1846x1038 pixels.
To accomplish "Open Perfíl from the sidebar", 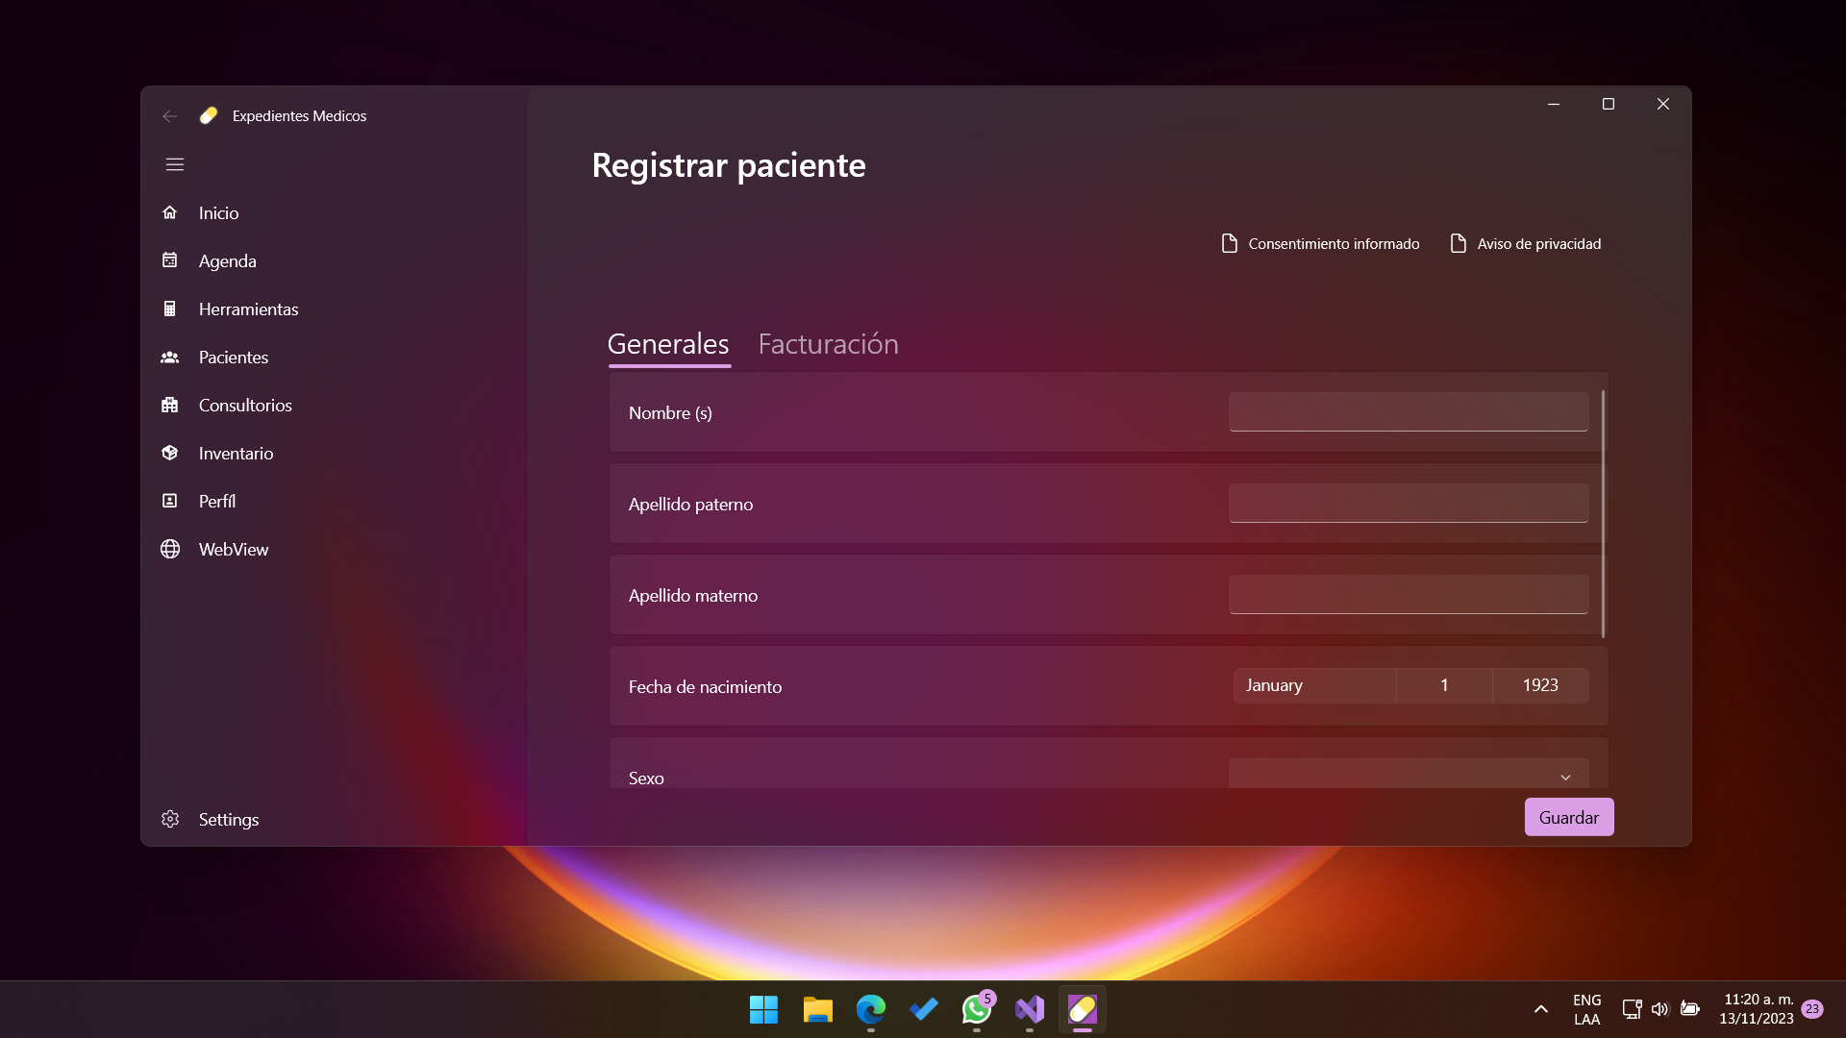I will point(216,501).
